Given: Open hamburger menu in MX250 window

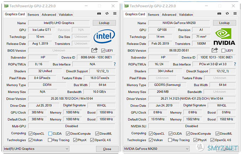Looking at the screenshot, I should point(235,13).
